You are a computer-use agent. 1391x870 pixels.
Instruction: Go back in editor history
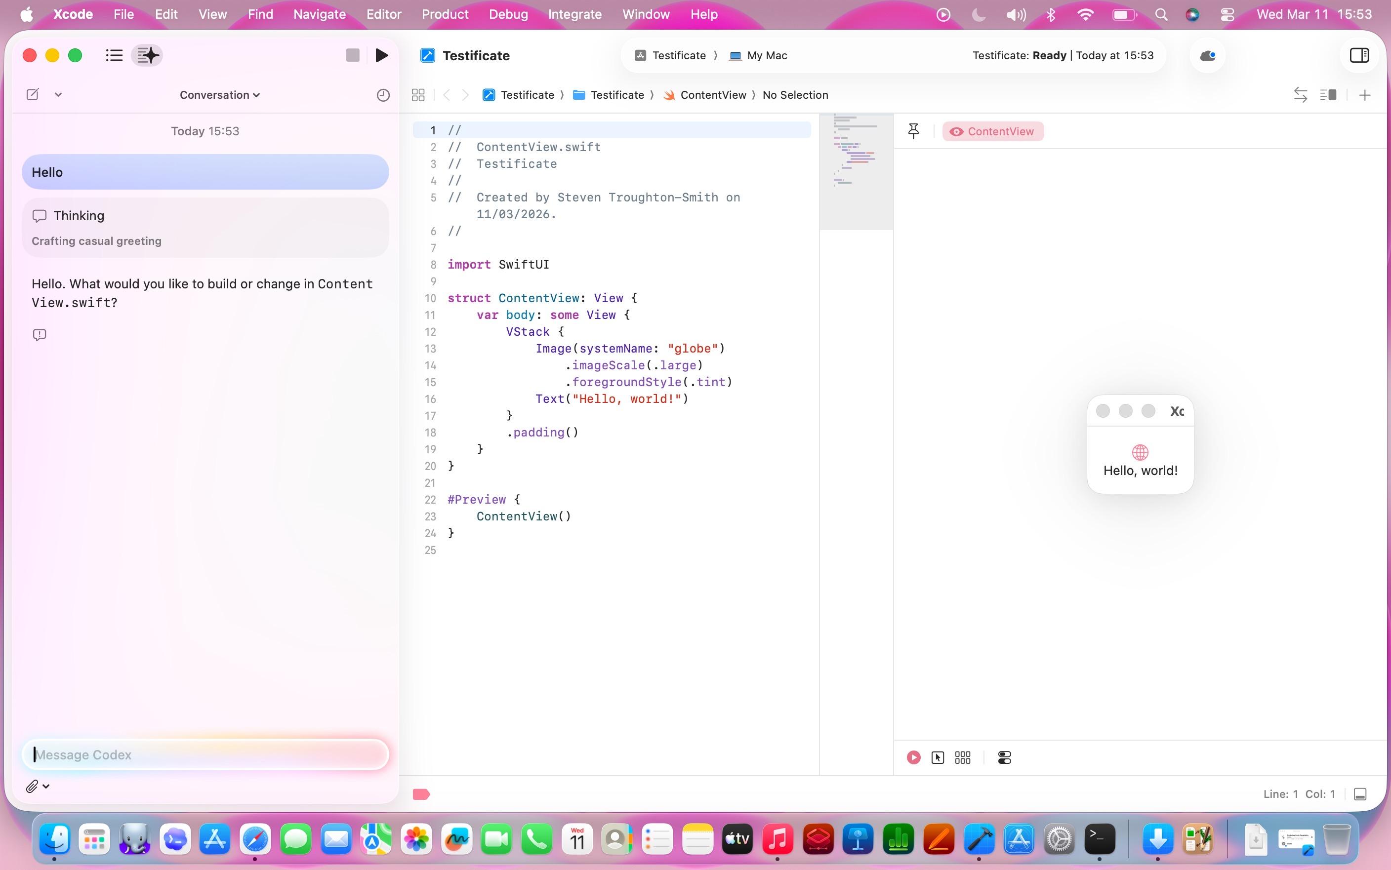click(447, 95)
